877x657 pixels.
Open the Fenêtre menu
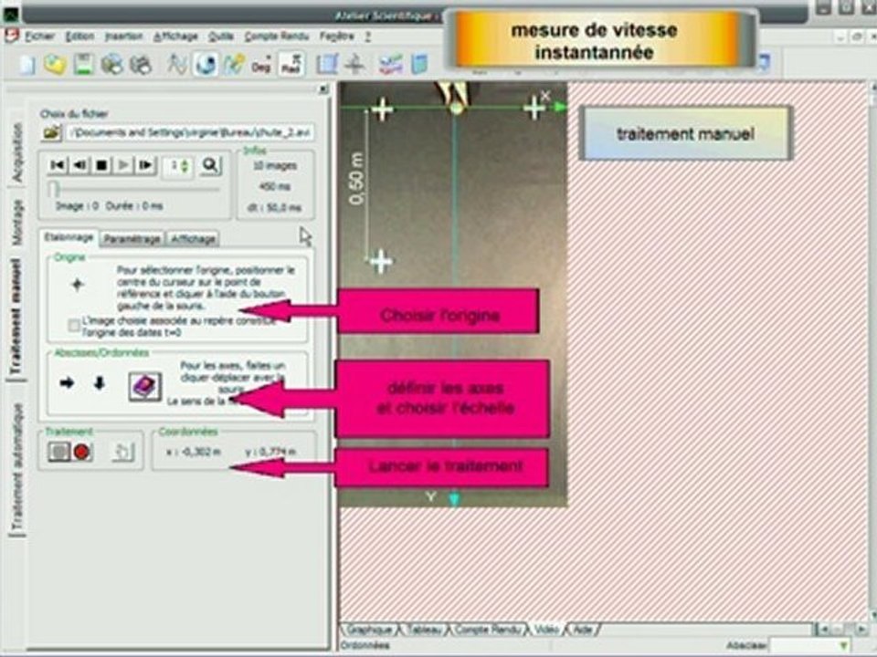tap(337, 36)
